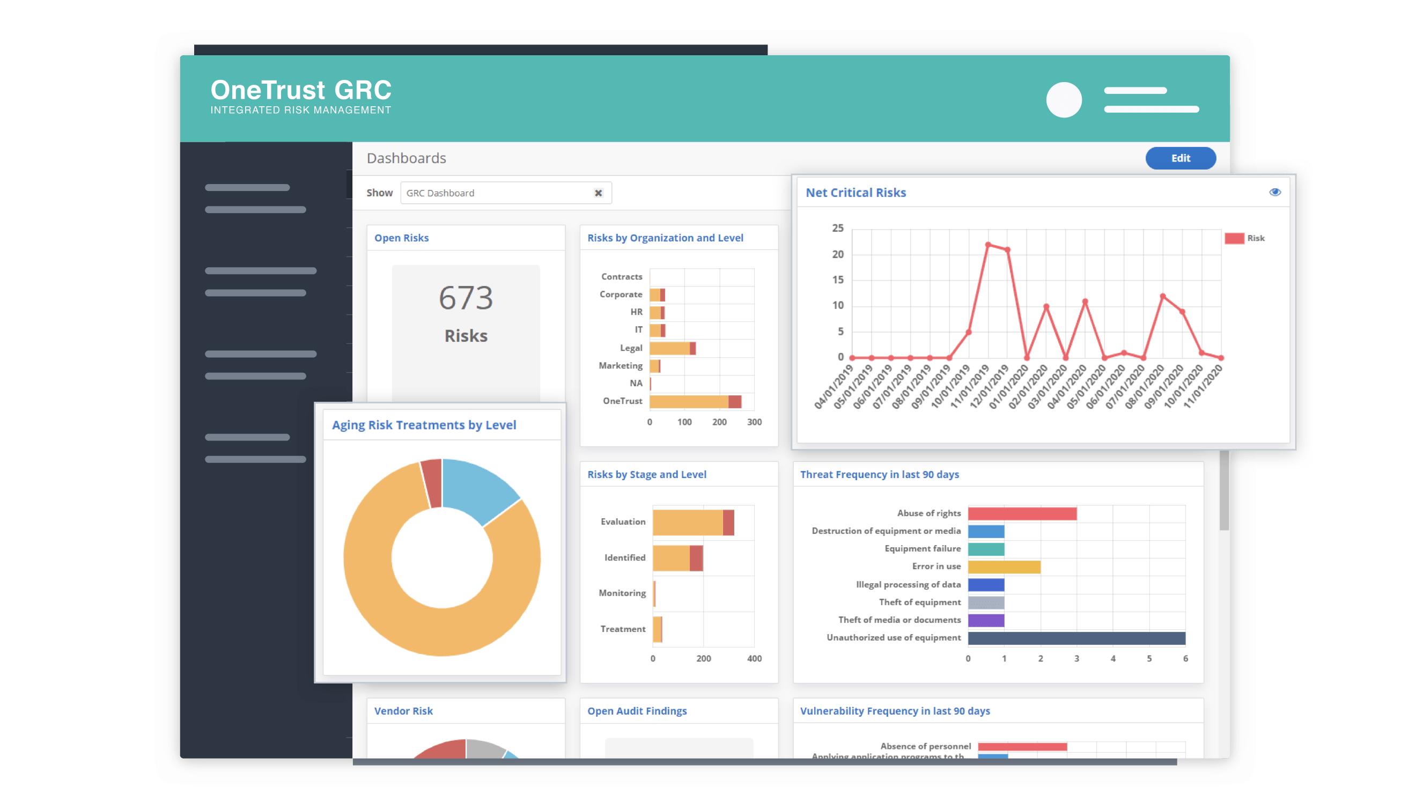Click the Monitoring label in stage chart

(x=622, y=593)
